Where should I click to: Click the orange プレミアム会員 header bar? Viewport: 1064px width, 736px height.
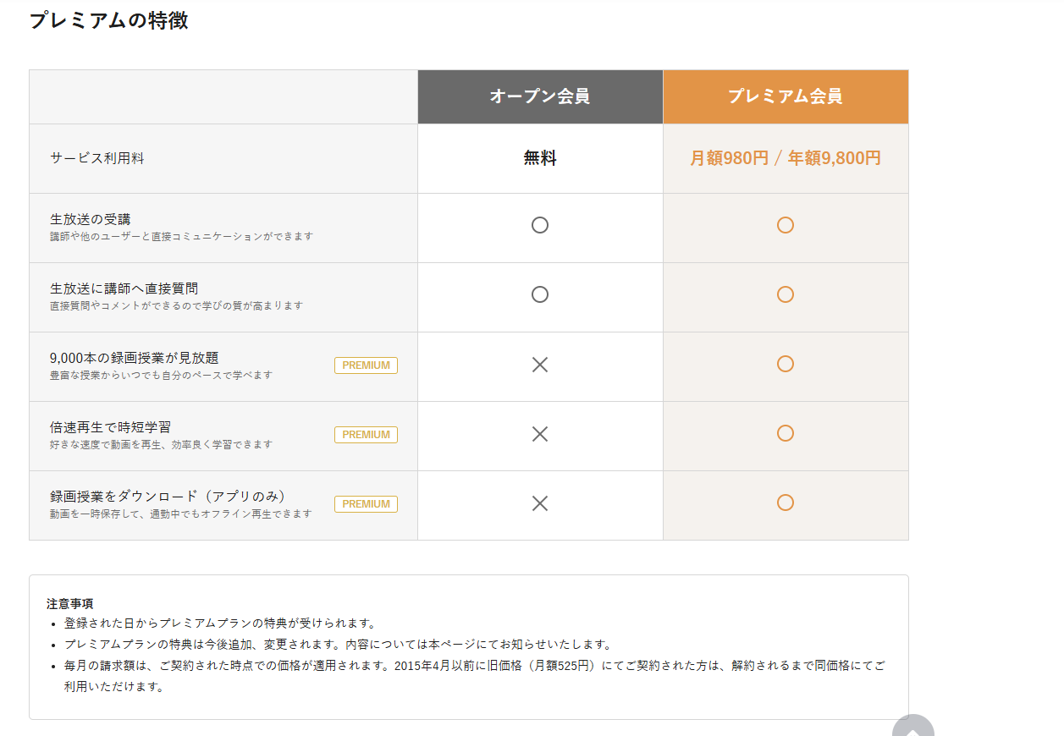point(786,96)
